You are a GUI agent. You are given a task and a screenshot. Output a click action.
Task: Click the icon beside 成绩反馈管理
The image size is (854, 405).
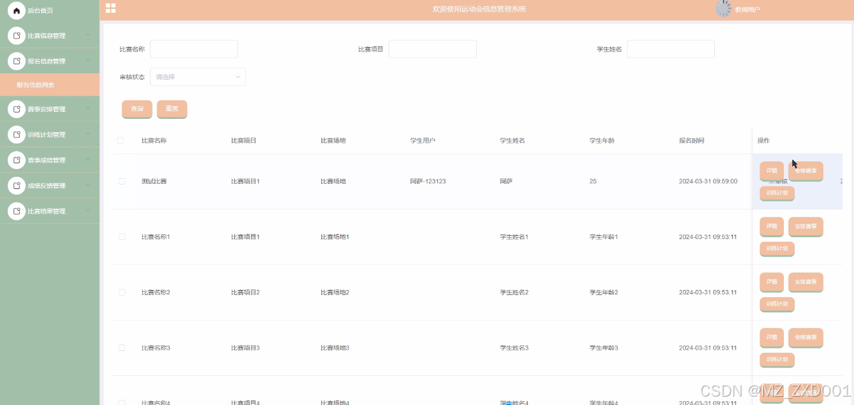coord(17,186)
